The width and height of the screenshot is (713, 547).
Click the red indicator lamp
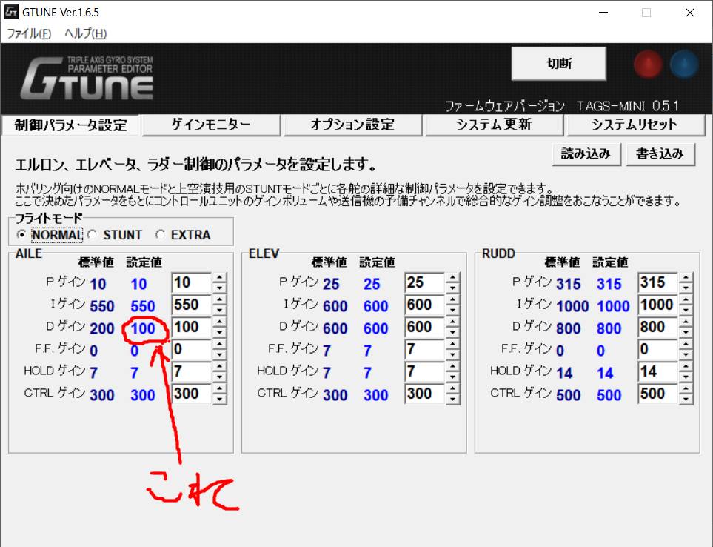point(648,64)
